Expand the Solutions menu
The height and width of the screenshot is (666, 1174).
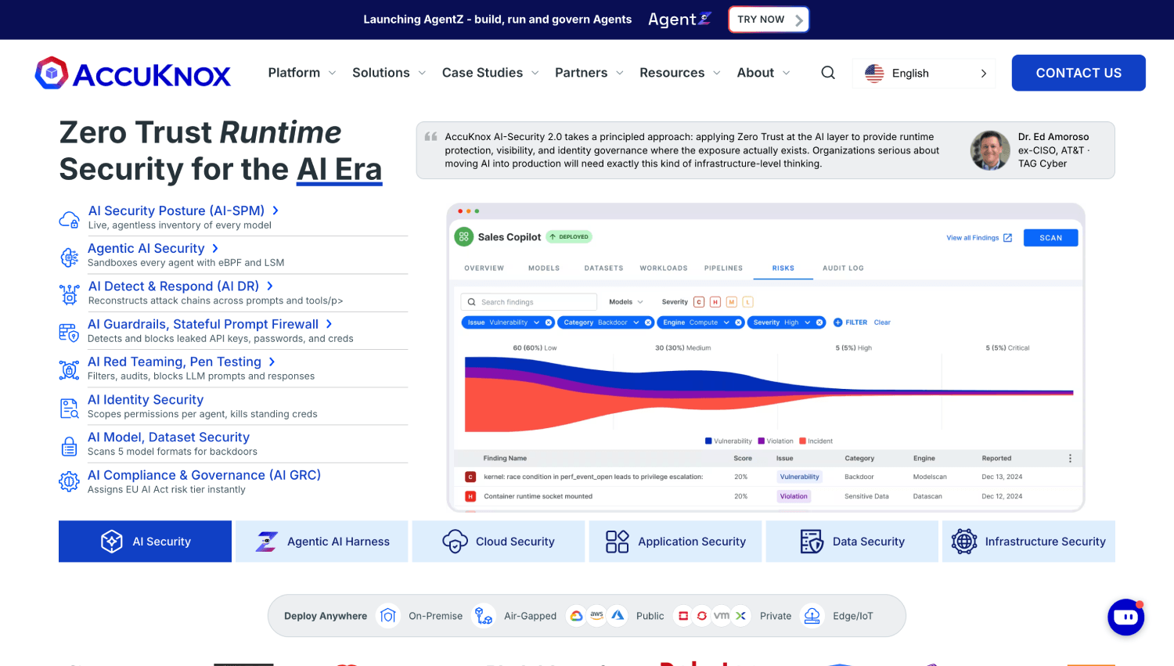(x=389, y=73)
